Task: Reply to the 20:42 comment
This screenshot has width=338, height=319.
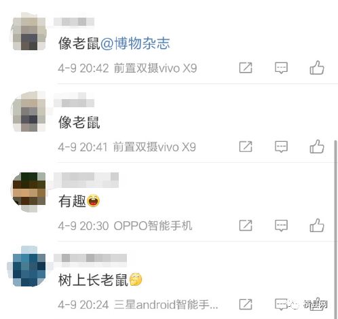Action: click(281, 68)
